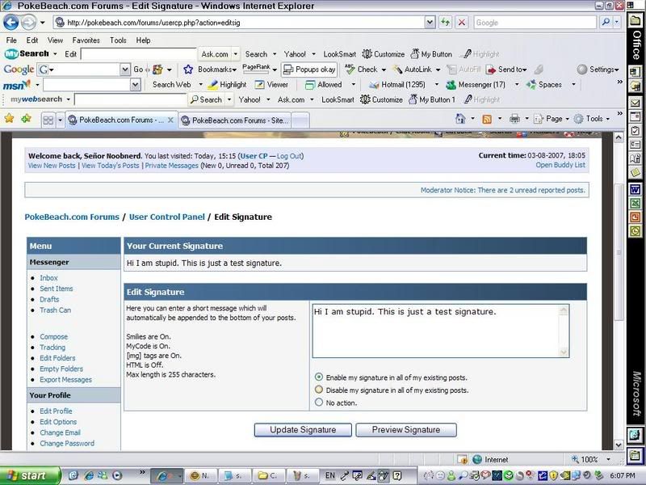
Task: Click the MSN toolbar Highlight button
Action: tap(227, 85)
